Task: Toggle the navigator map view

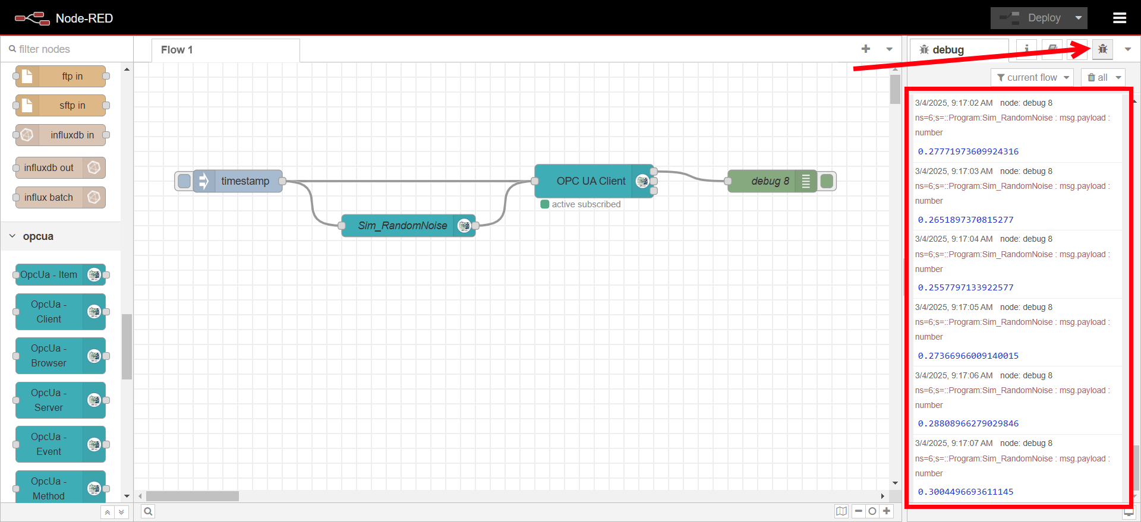Action: (x=841, y=511)
